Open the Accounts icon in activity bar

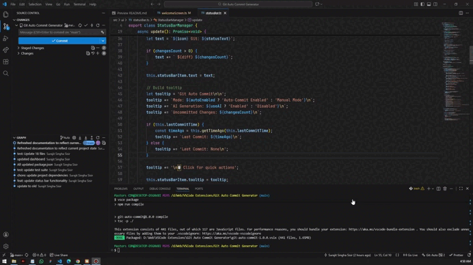tap(5, 234)
